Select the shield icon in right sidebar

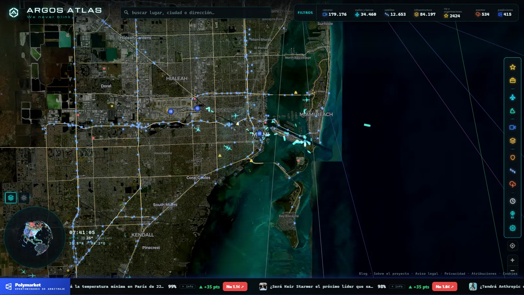coord(513,158)
